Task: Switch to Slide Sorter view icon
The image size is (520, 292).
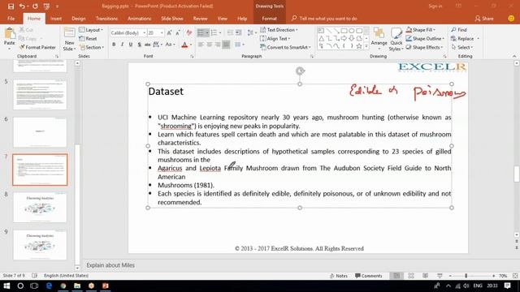Action: point(411,276)
